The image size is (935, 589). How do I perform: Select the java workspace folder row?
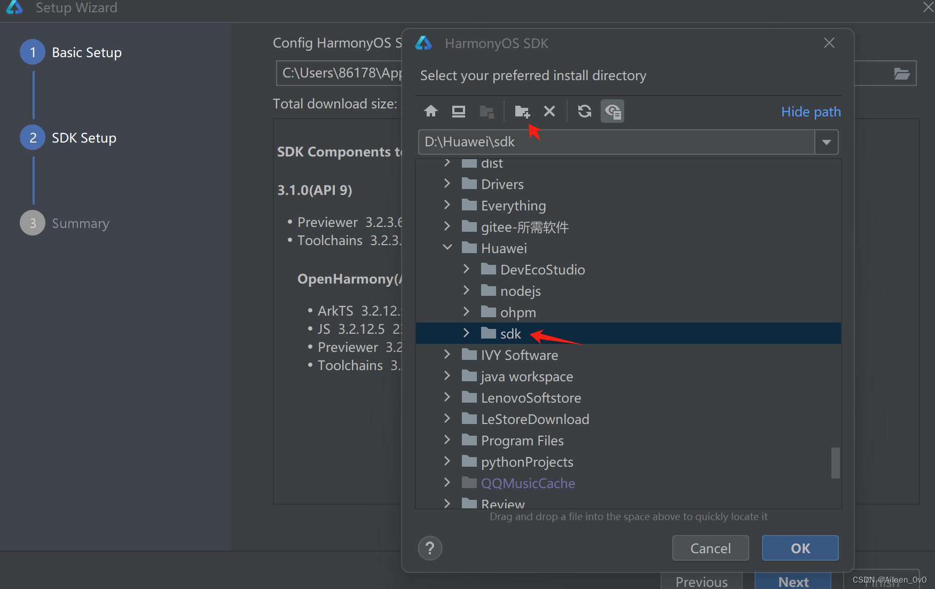[x=628, y=376]
